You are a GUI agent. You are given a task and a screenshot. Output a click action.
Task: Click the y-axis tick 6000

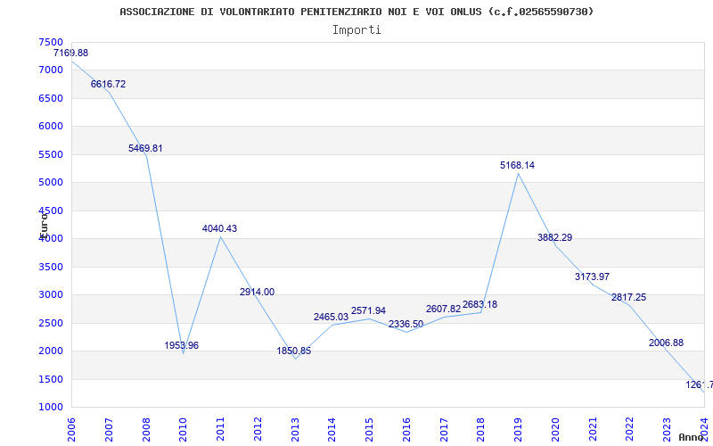coord(51,126)
